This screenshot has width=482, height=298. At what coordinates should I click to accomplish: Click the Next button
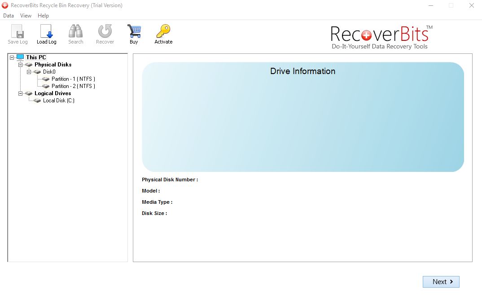[441, 281]
